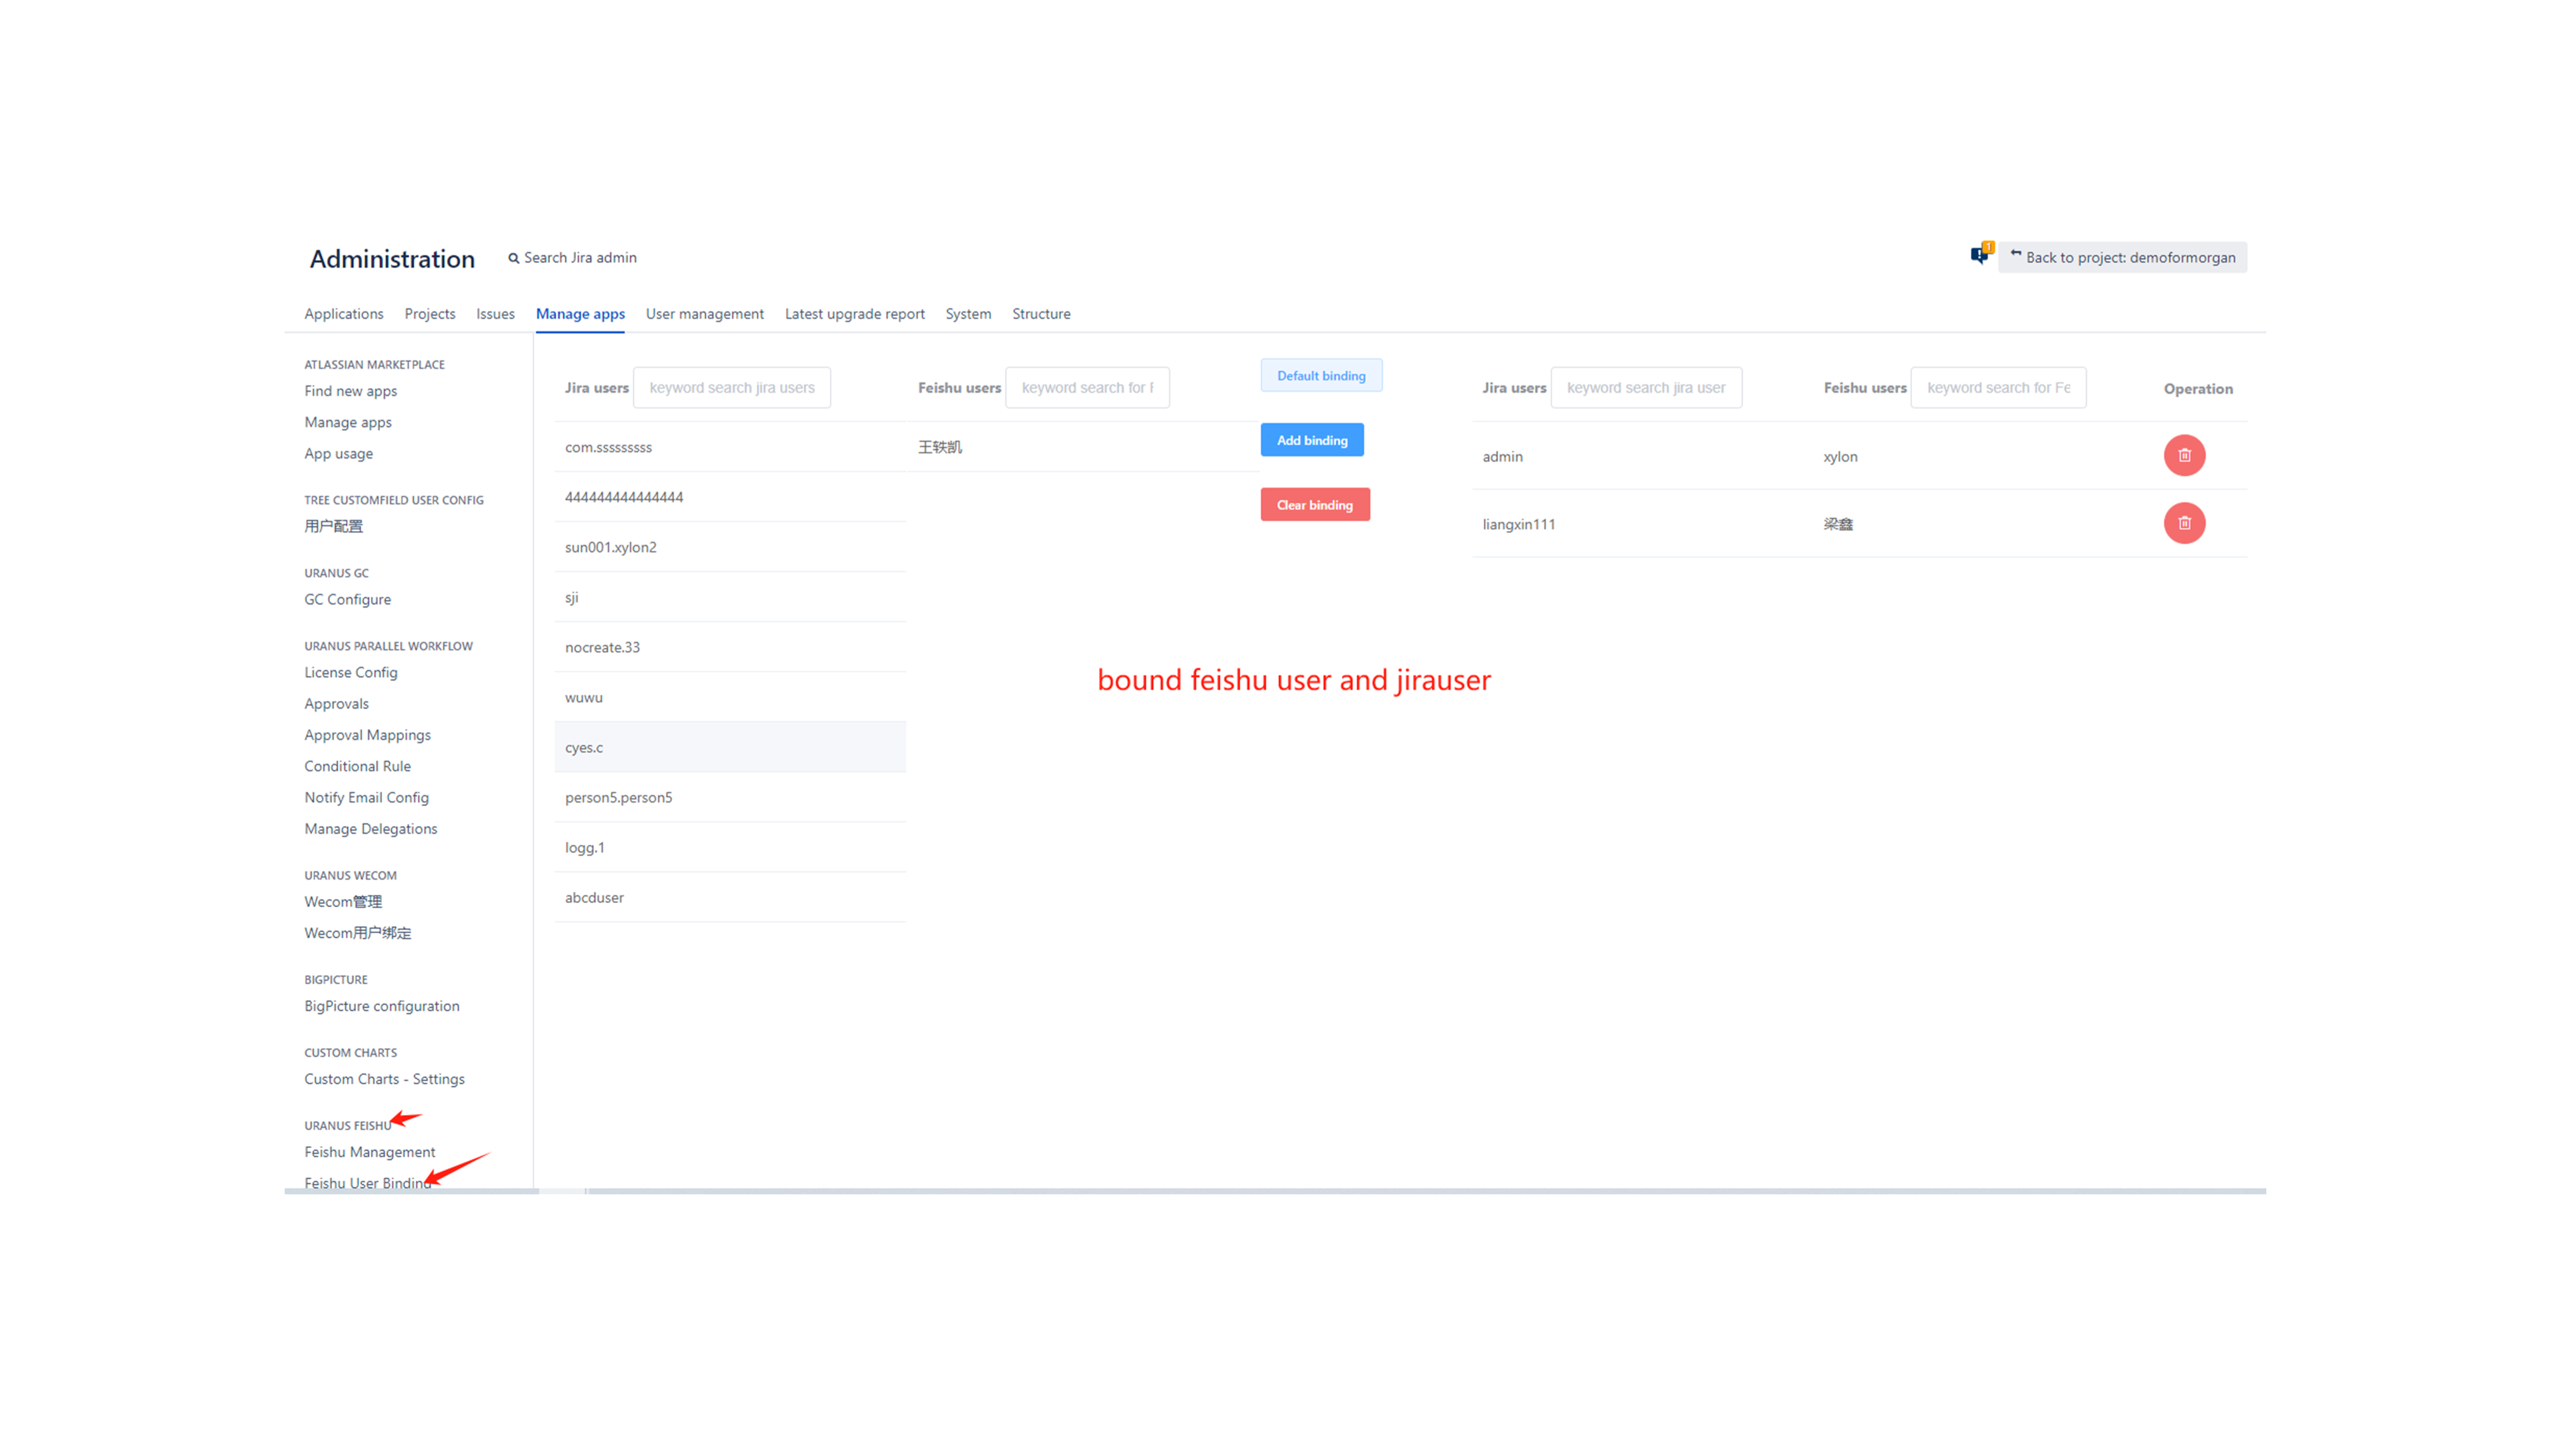Open 用户配置 under Tree Customfield User Config
2551x1434 pixels.
click(334, 526)
